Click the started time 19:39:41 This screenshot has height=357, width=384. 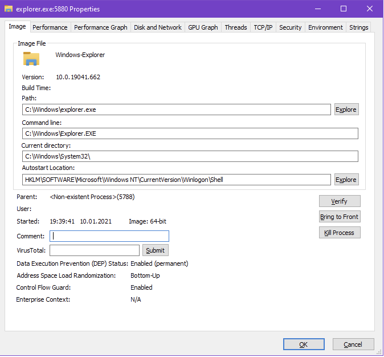[62, 221]
